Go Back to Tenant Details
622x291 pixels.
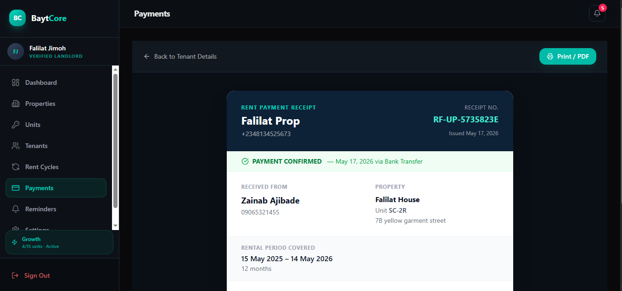(x=180, y=56)
